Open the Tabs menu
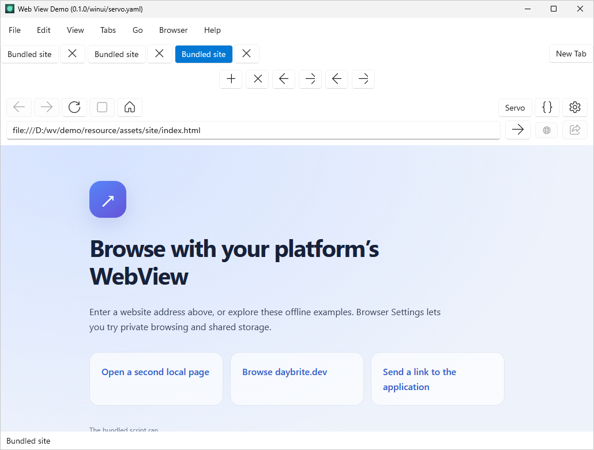This screenshot has height=450, width=594. [108, 31]
